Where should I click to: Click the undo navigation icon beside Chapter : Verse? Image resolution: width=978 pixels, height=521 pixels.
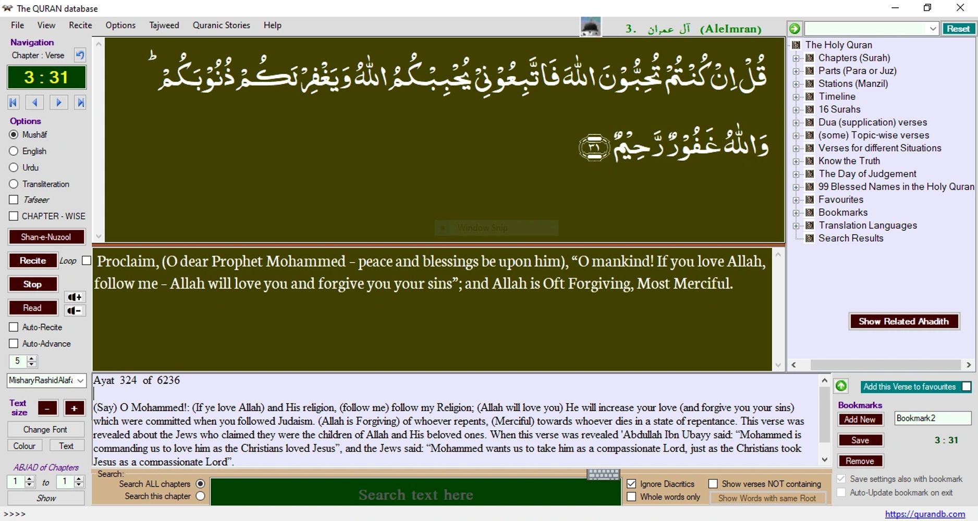pyautogui.click(x=80, y=55)
